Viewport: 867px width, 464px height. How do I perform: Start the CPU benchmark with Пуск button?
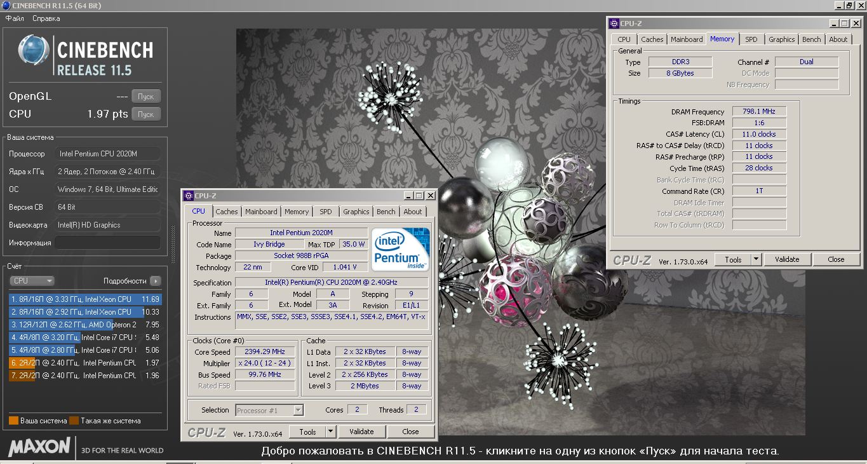(146, 114)
